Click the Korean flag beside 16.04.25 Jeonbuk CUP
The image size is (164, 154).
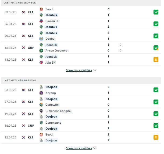point(24,48)
